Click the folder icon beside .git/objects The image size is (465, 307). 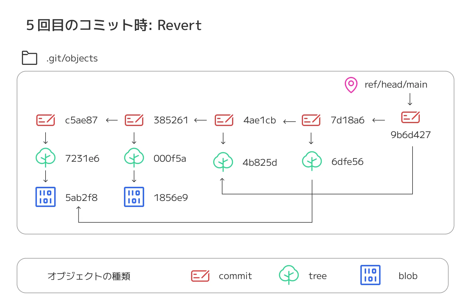click(x=29, y=58)
